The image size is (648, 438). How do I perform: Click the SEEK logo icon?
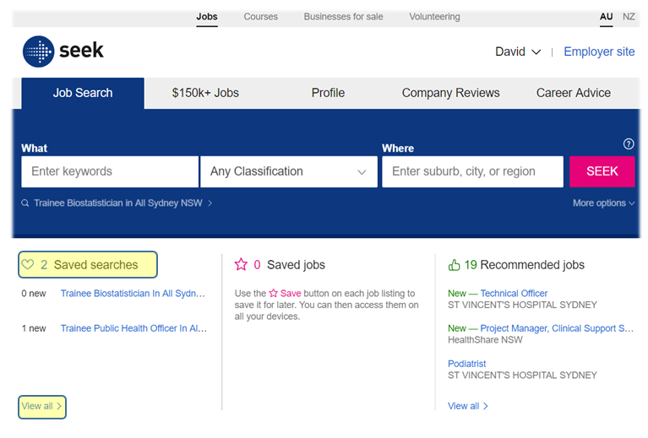tap(38, 51)
